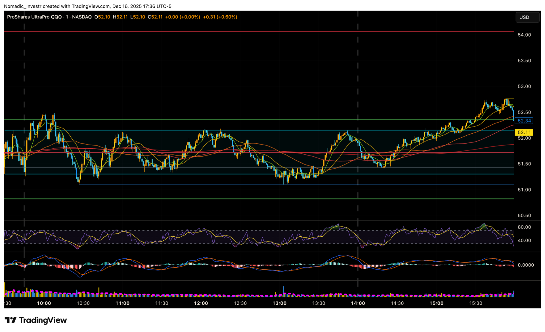Image resolution: width=545 pixels, height=332 pixels.
Task: Click the 14:00 time axis label
Action: [x=358, y=303]
